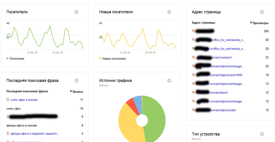The height and width of the screenshot is (142, 275).
Task: Click external-link icon beside /main/objects/sale/ URL
Action: [194, 110]
